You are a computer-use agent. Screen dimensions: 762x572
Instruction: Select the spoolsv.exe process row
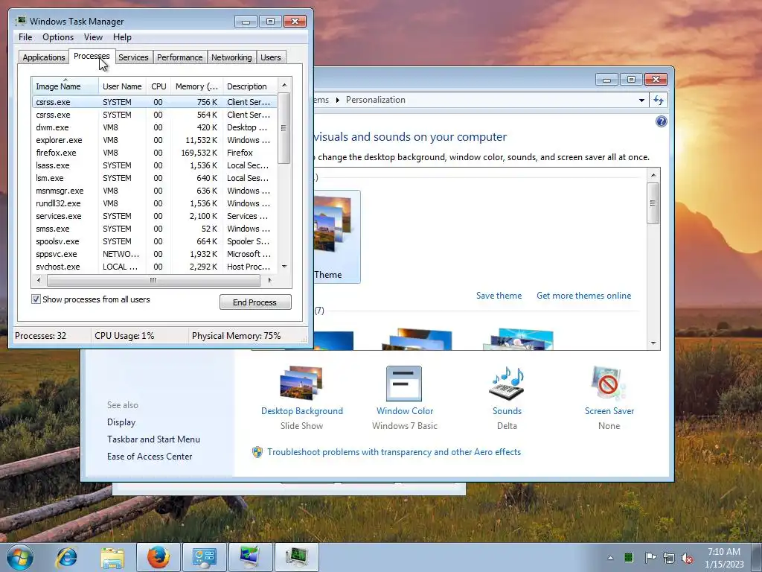point(154,241)
